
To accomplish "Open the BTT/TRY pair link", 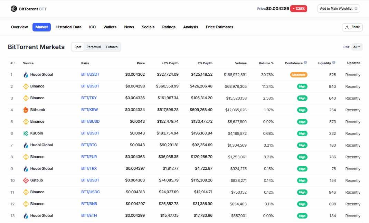I will point(89,98).
